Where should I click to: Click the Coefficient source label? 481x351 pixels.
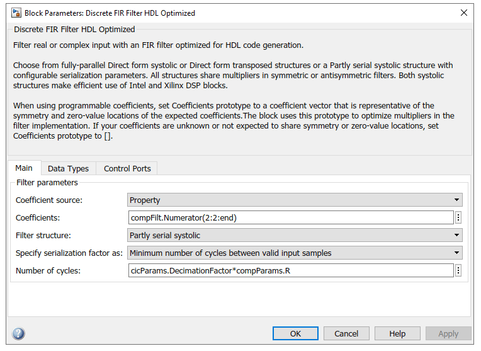tap(49, 200)
